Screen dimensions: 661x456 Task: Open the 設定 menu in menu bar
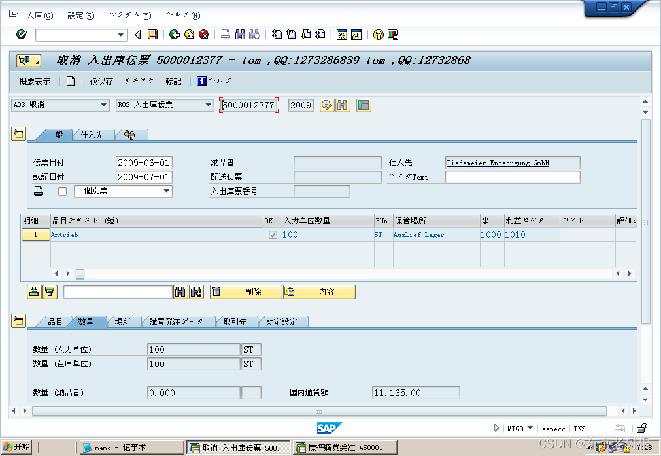coord(80,15)
